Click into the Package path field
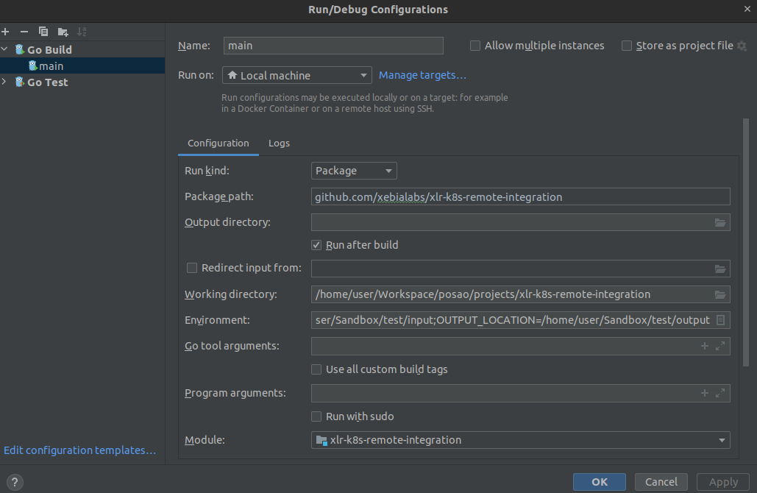757x493 pixels. click(x=520, y=197)
